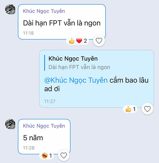Open avatar beside first Khúc Ngọc Tuyên message

click(10, 9)
